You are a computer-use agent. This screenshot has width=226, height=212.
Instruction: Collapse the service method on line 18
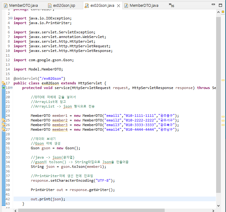pyautogui.click(x=11, y=88)
